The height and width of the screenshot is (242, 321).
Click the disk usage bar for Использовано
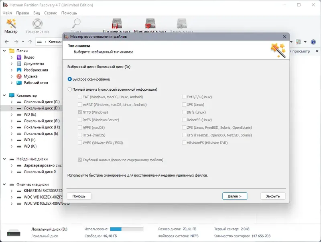tap(126, 229)
